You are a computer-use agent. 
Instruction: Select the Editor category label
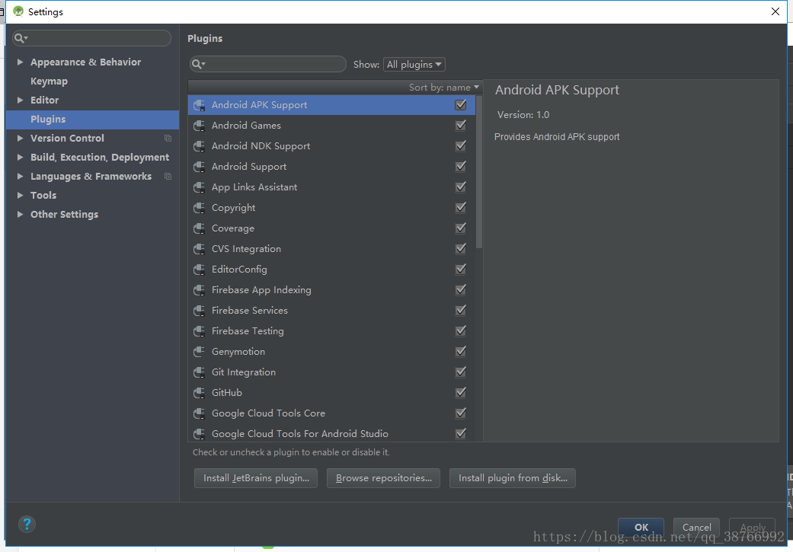44,100
